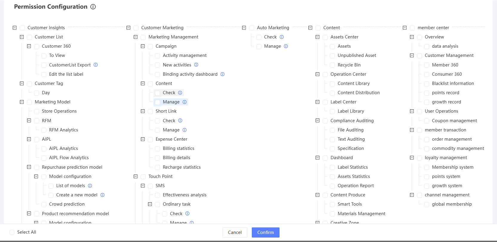Enable the Blacklist information checkbox
This screenshot has width=497, height=242.
[x=427, y=84]
